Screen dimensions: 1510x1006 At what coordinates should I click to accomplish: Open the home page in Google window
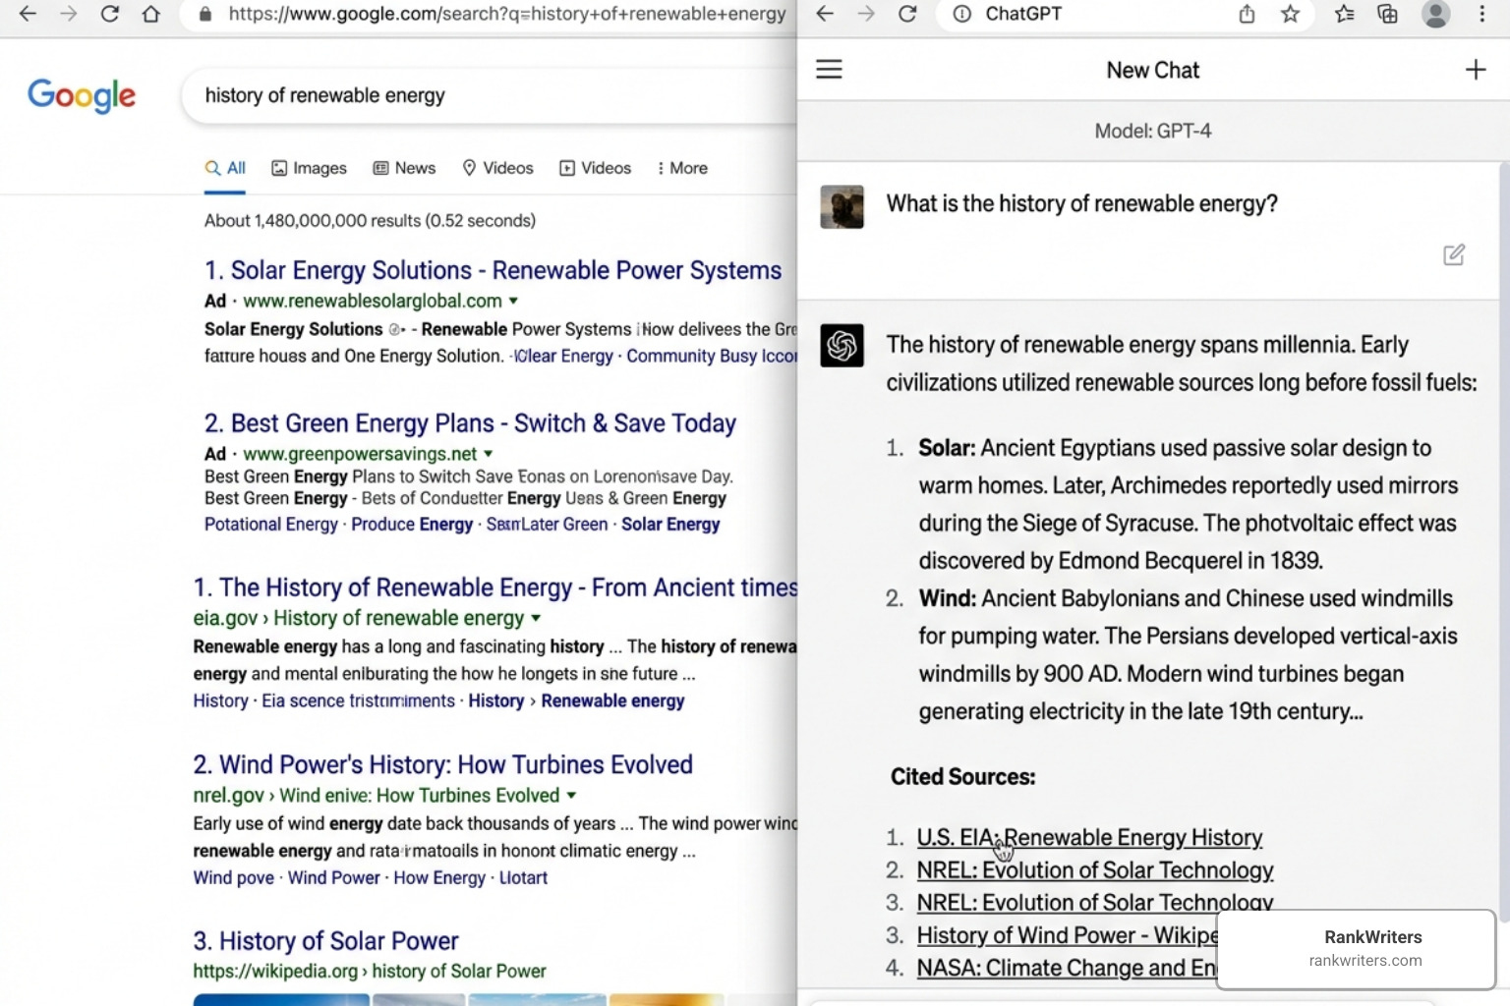pyautogui.click(x=150, y=14)
